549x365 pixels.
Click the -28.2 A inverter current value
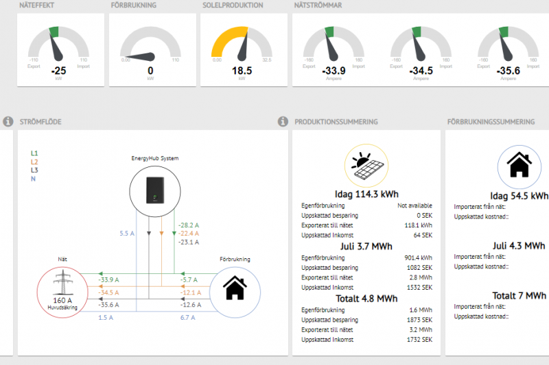[189, 225]
